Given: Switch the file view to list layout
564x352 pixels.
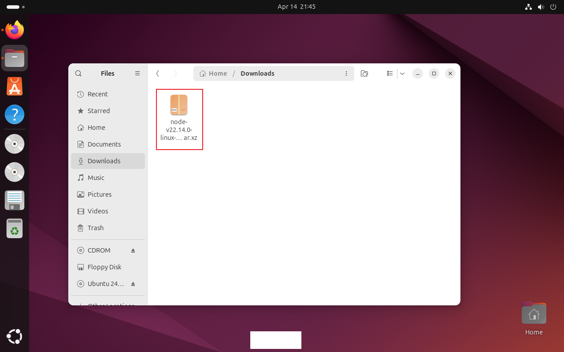Looking at the screenshot, I should pyautogui.click(x=390, y=73).
